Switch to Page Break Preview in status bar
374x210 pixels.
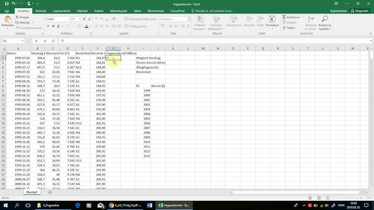328,198
